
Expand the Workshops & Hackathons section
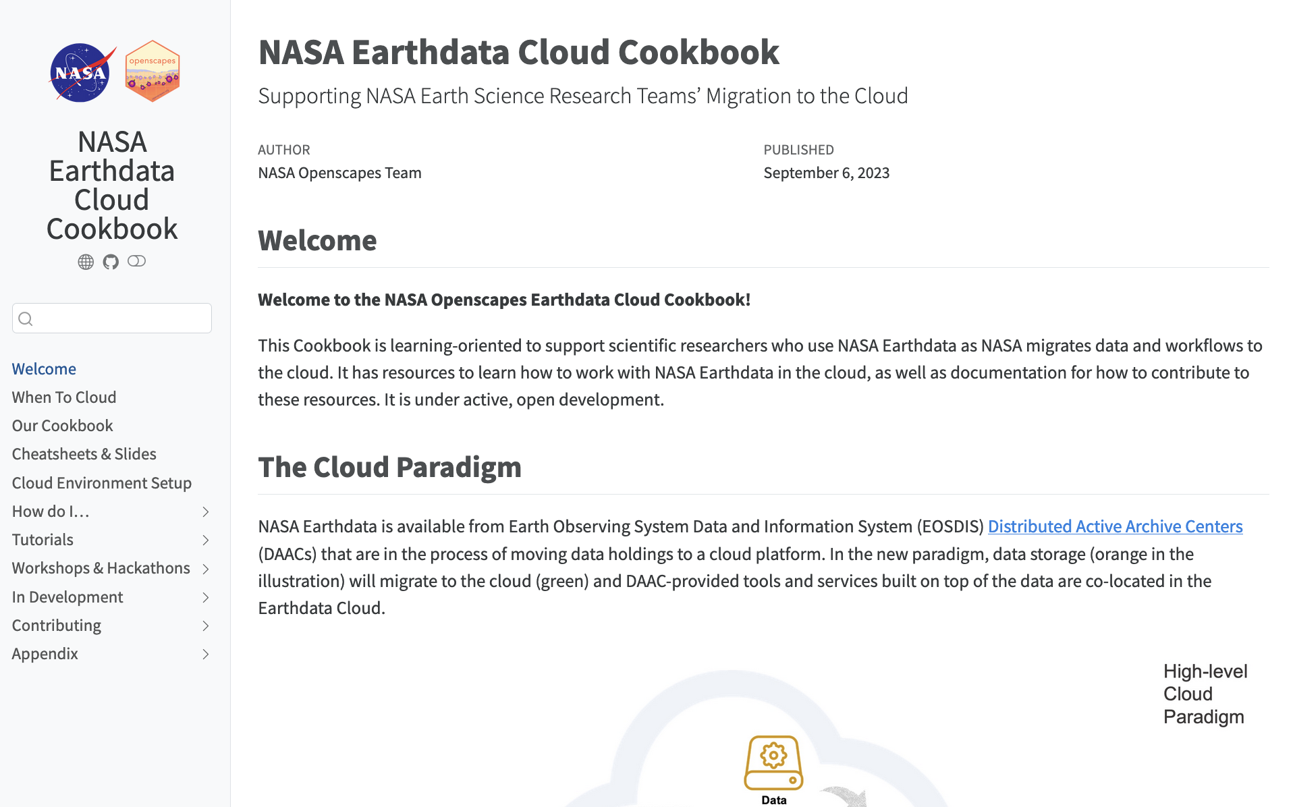coord(205,569)
